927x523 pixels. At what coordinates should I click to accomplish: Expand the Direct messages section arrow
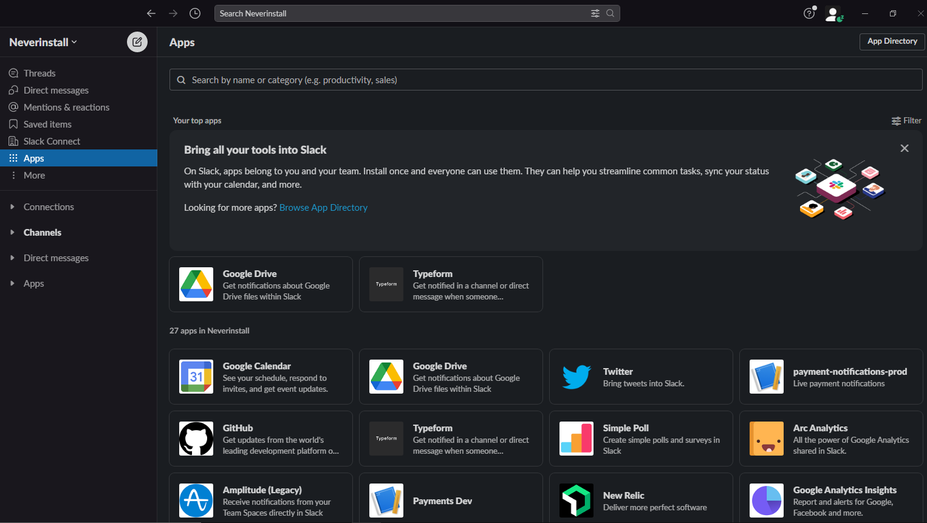coord(12,258)
